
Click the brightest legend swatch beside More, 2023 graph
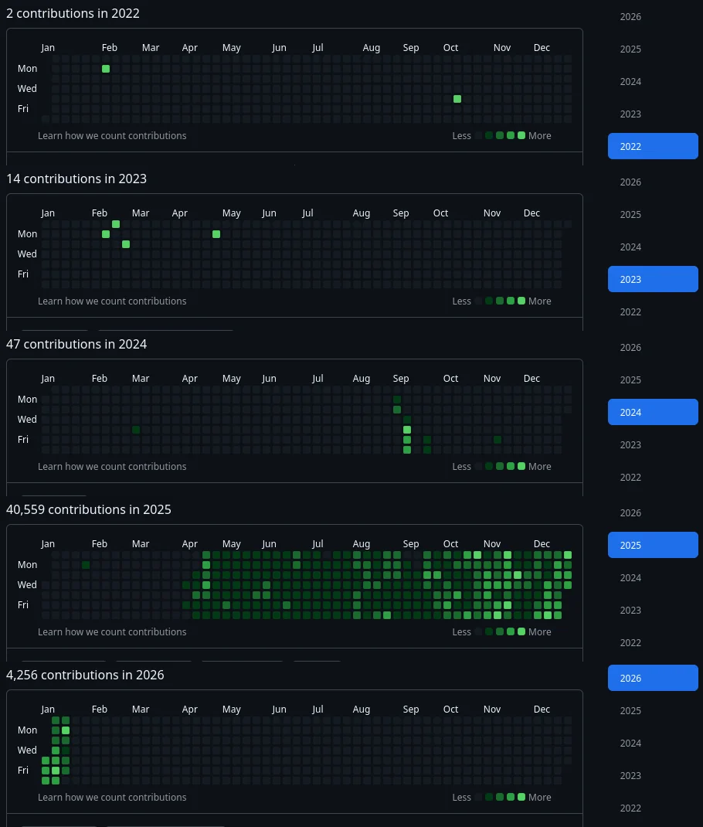click(521, 301)
